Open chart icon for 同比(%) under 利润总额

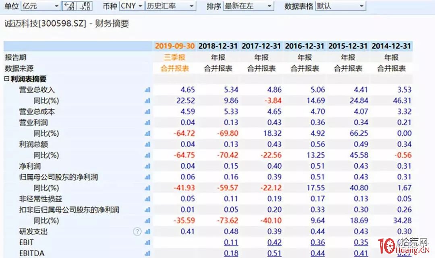[x=147, y=155]
